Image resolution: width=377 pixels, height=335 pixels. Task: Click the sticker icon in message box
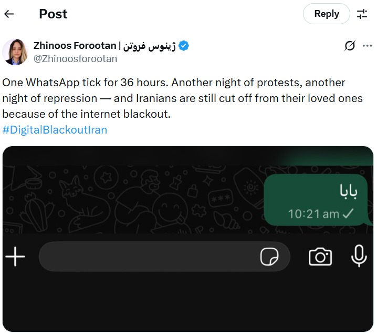pyautogui.click(x=269, y=257)
